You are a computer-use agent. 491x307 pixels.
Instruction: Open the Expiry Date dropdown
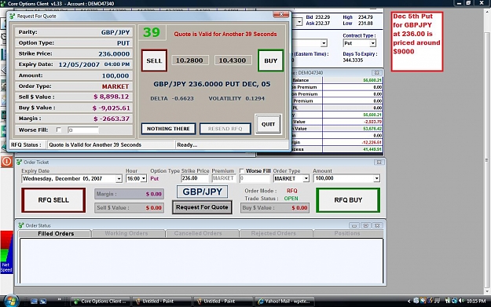click(119, 179)
